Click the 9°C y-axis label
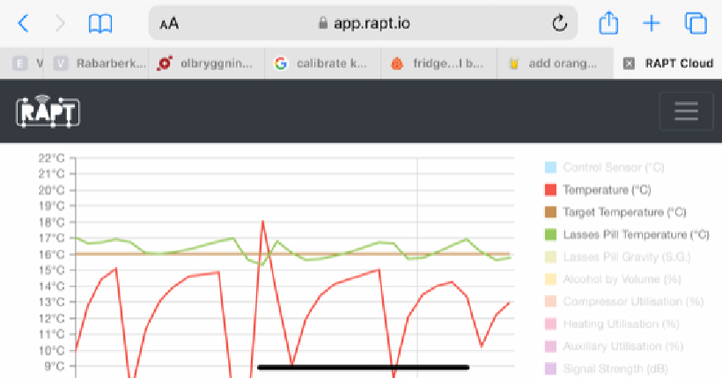This screenshot has height=378, width=722. [x=54, y=367]
